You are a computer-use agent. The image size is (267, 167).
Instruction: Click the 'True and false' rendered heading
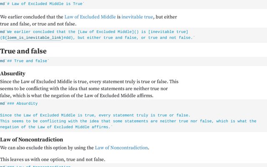click(x=23, y=51)
